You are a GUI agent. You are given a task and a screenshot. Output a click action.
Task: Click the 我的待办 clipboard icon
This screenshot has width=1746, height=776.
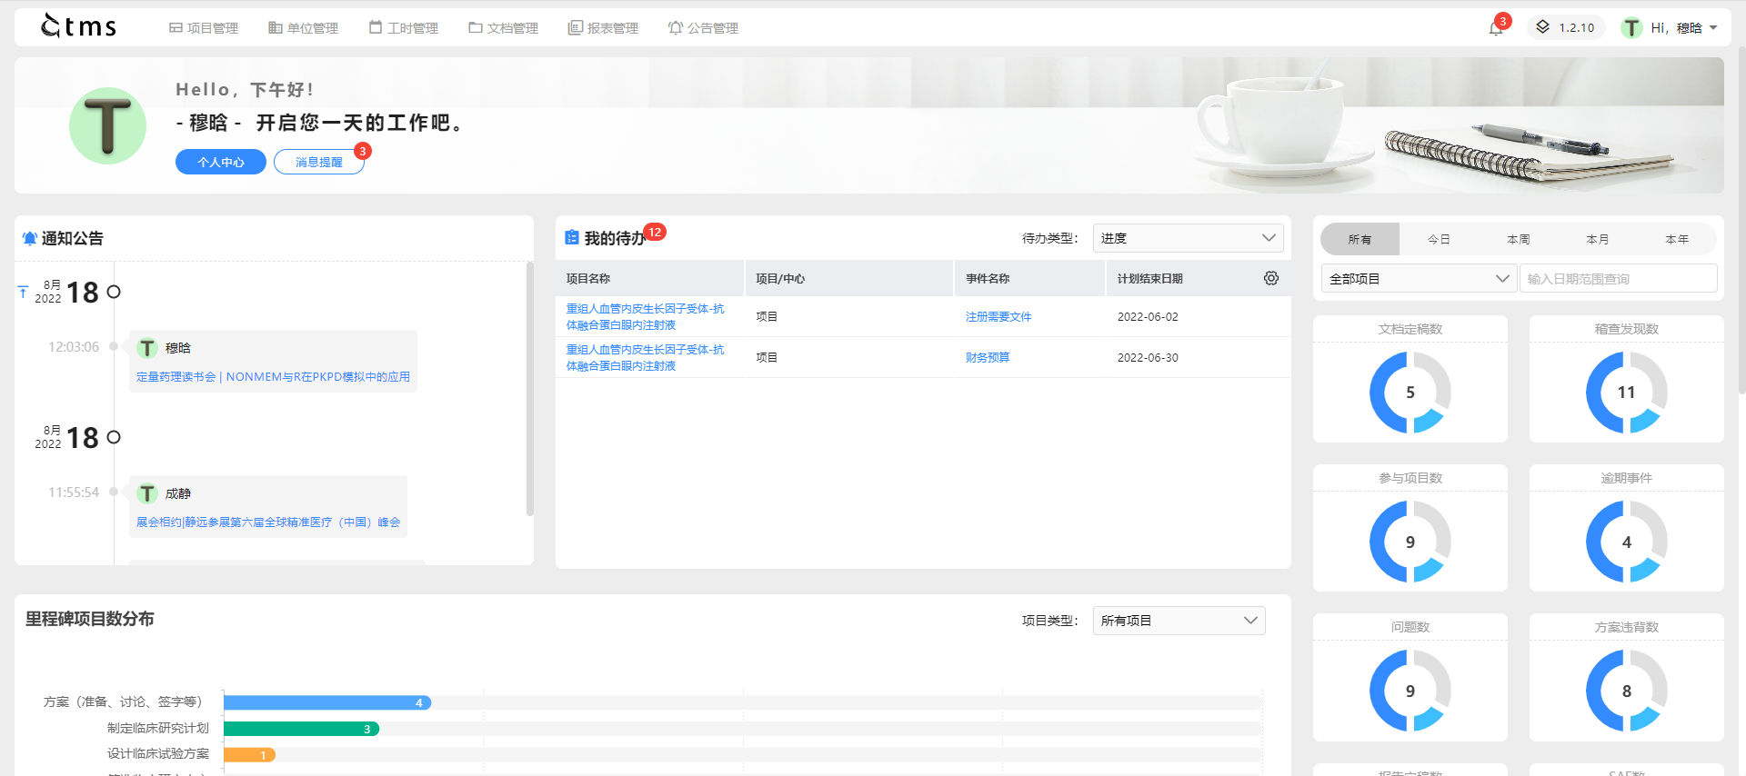point(572,237)
